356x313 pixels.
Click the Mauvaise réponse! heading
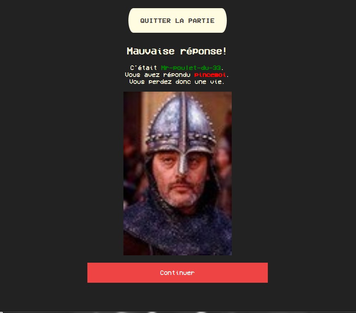[x=177, y=51]
